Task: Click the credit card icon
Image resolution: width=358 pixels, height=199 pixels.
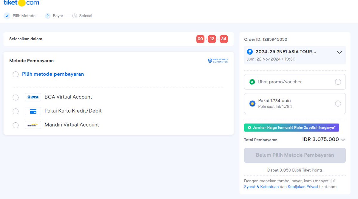Action: click(x=33, y=111)
